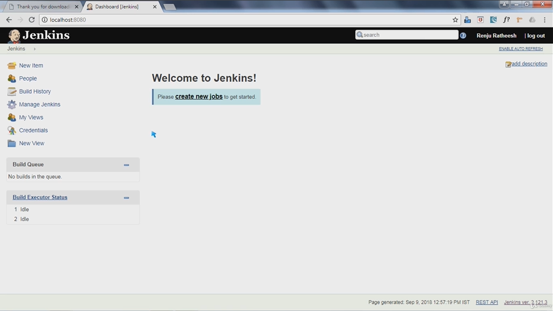Expand the Jenkins breadcrumb arrow
Image resolution: width=553 pixels, height=311 pixels.
click(x=34, y=49)
